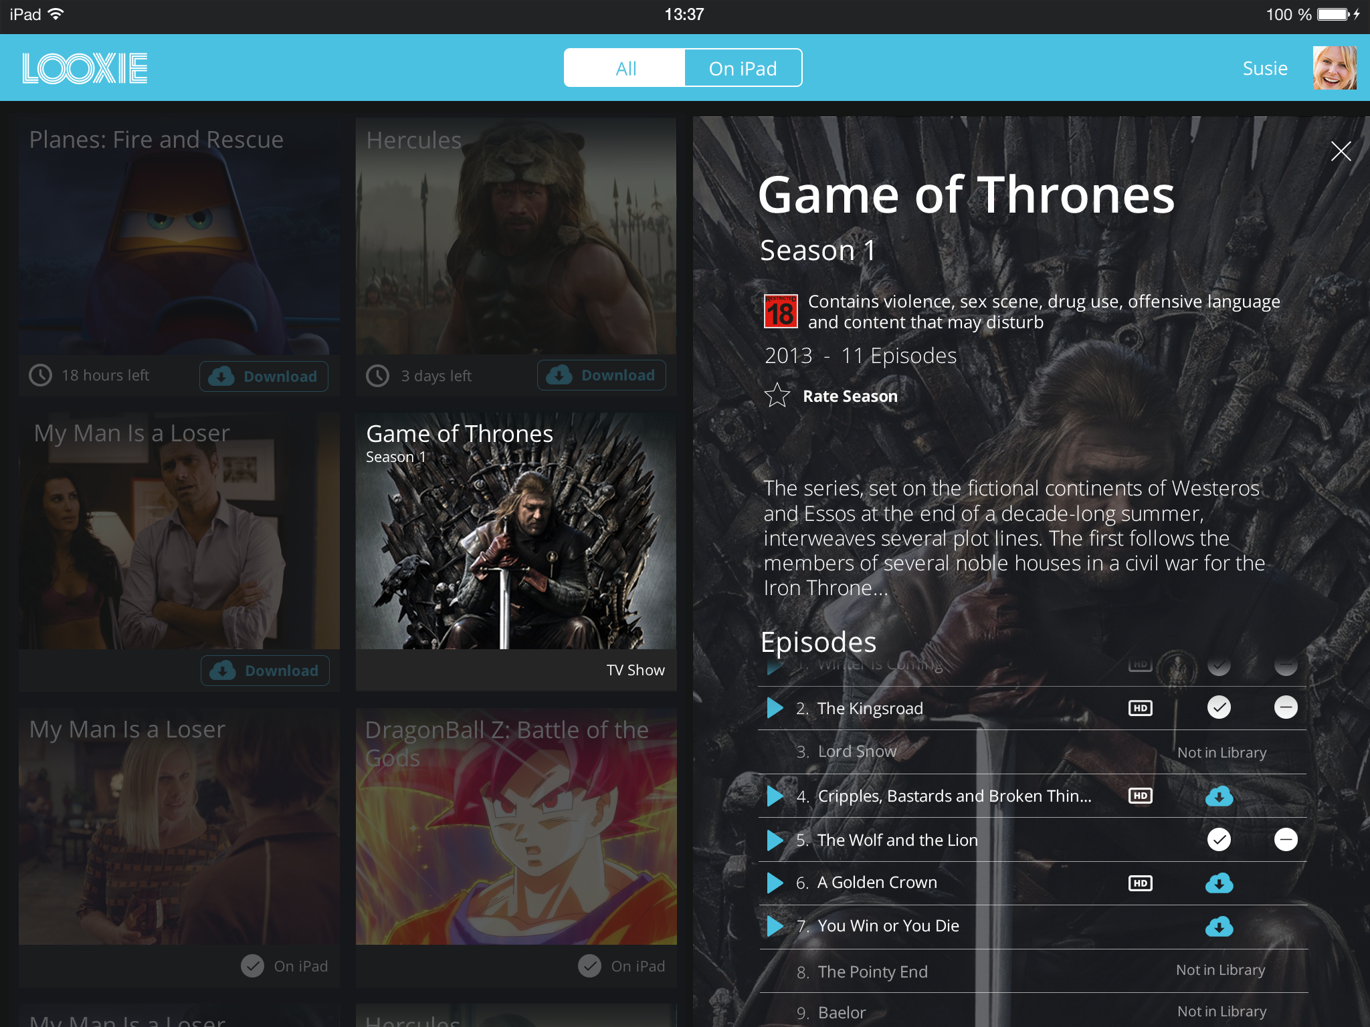This screenshot has height=1027, width=1370.
Task: Tap Not in Library for Lord Snow
Action: point(1221,752)
